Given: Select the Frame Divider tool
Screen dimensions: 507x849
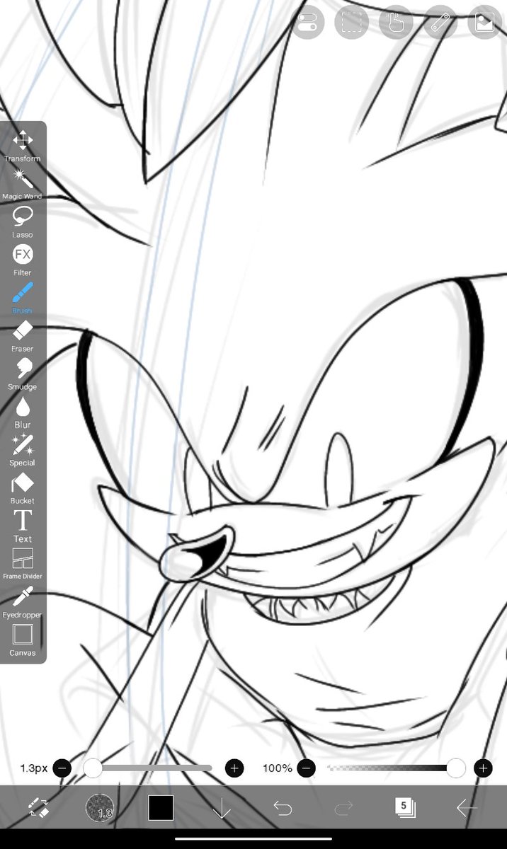Looking at the screenshot, I should tap(23, 564).
